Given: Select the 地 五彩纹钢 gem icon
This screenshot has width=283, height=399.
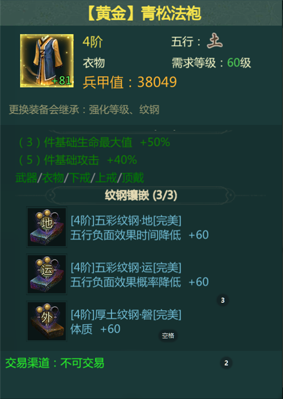Looking at the screenshot, I should pos(47,227).
